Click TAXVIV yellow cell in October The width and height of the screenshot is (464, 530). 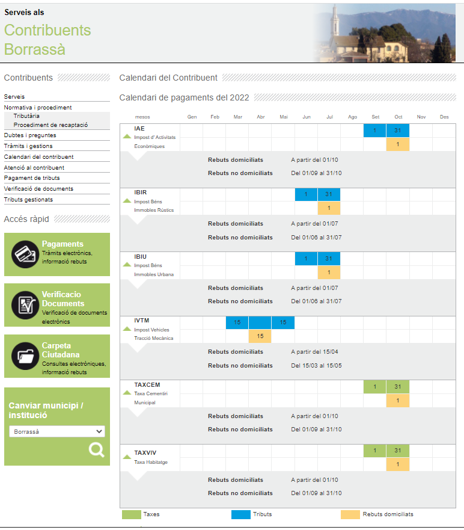pyautogui.click(x=398, y=464)
